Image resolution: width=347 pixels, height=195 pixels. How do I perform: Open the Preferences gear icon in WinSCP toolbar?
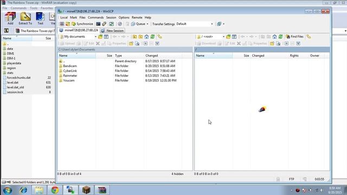coord(120,24)
